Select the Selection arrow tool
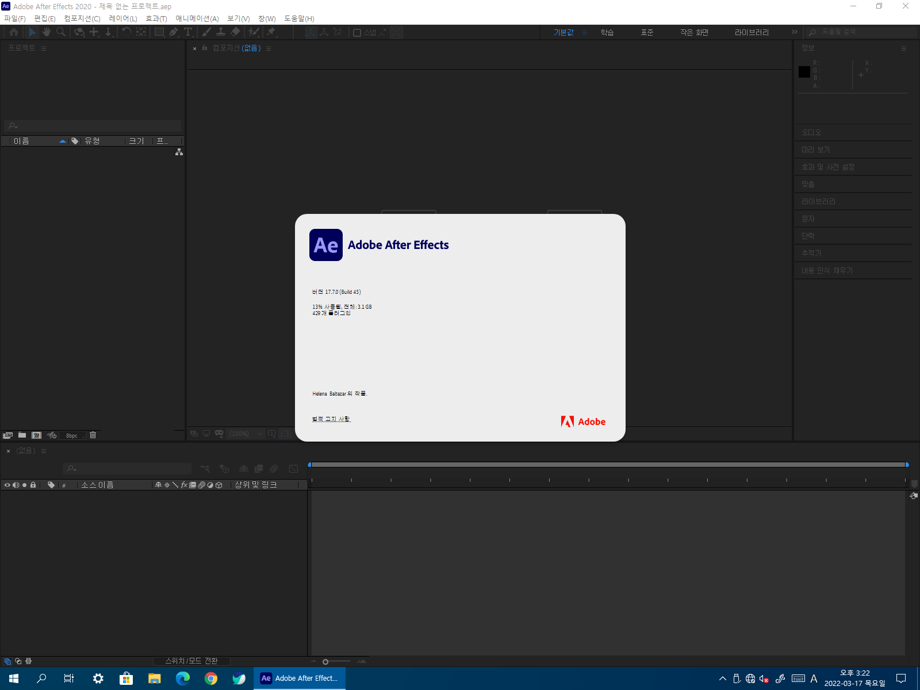The image size is (920, 690). 33,32
